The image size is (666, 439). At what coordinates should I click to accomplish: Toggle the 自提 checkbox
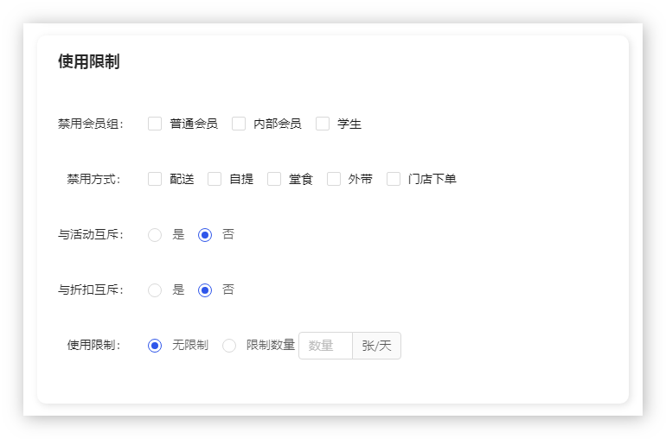point(215,179)
